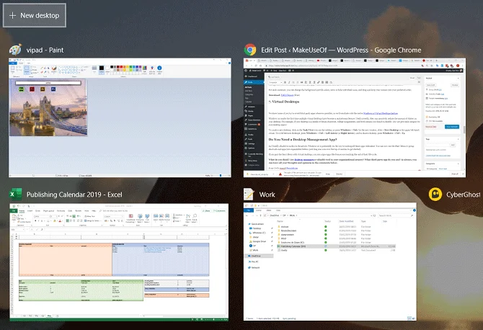Image resolution: width=483 pixels, height=330 pixels.
Task: Open the Work File Explorer thumbnail
Action: 330,262
